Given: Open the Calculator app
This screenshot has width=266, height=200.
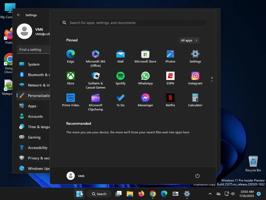Looking at the screenshot, I should [x=195, y=100].
